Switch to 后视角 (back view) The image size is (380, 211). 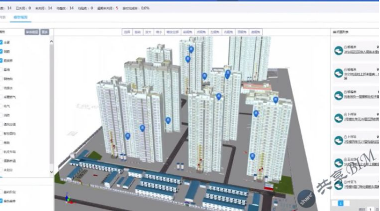(x=201, y=32)
